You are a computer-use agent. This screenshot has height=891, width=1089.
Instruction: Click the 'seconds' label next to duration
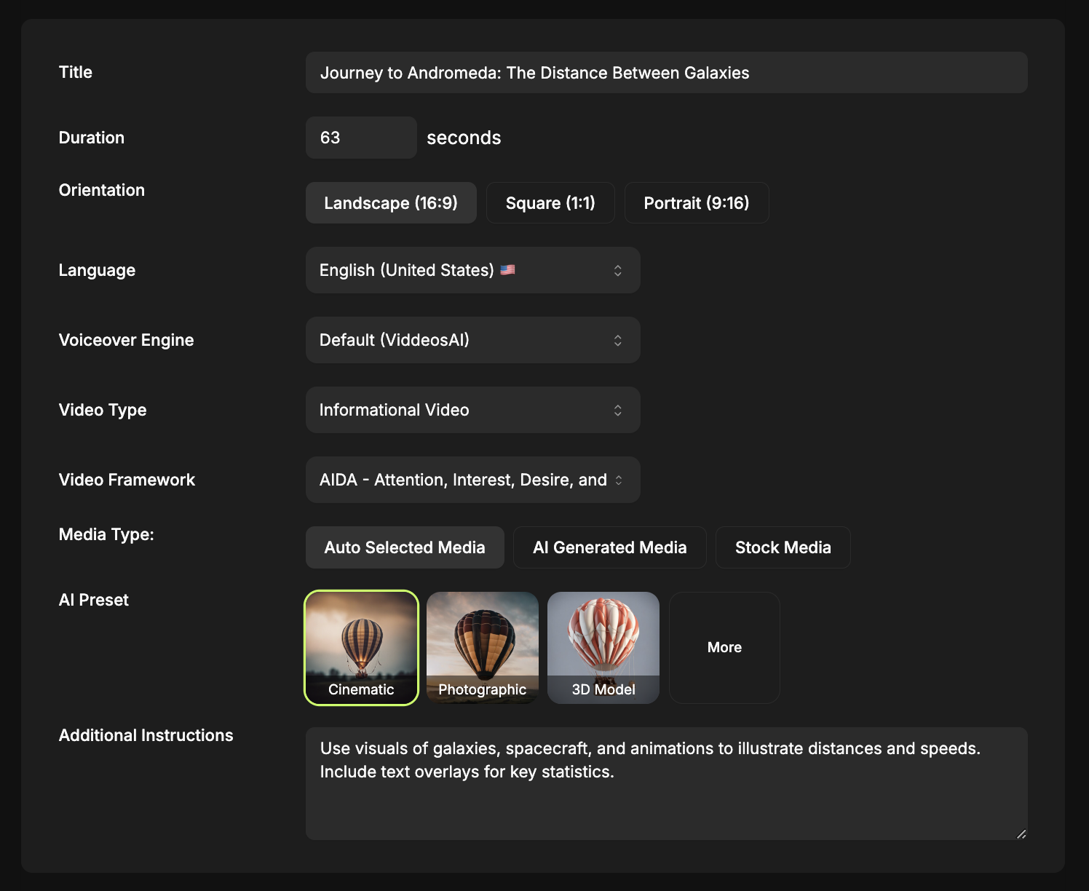[x=464, y=138]
